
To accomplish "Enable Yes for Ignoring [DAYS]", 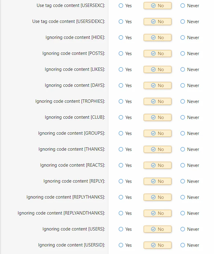I will point(121,86).
